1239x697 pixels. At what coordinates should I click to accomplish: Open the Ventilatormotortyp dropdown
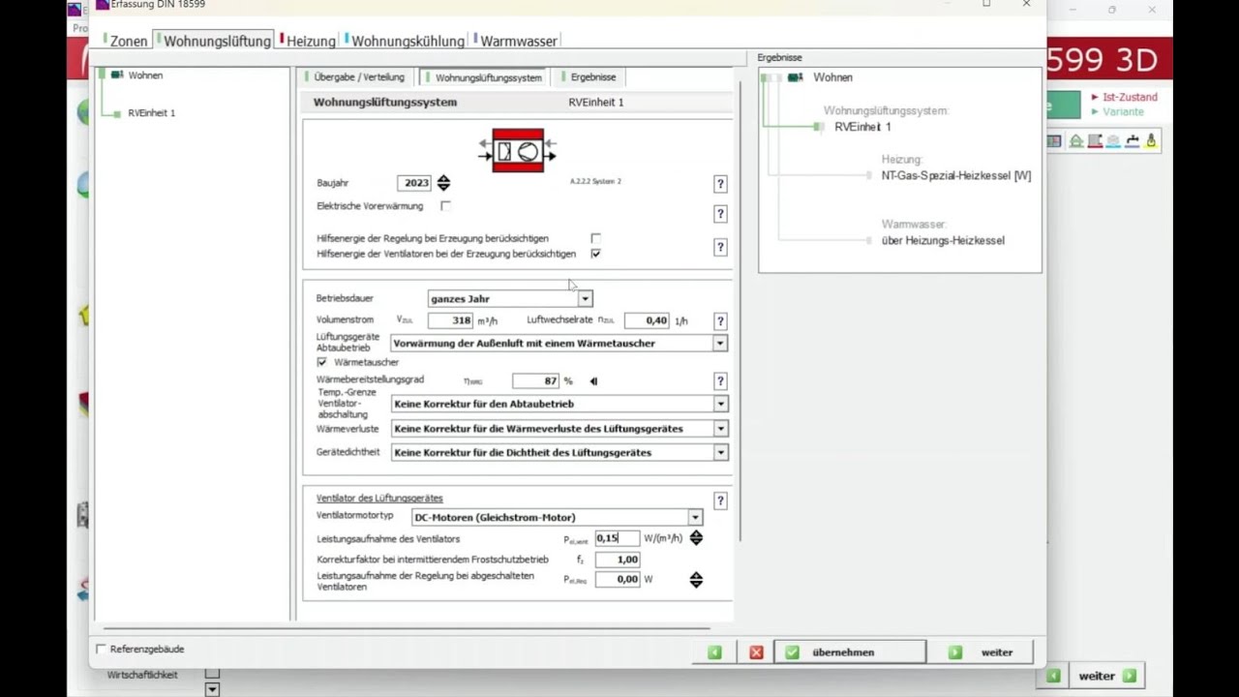(x=695, y=517)
